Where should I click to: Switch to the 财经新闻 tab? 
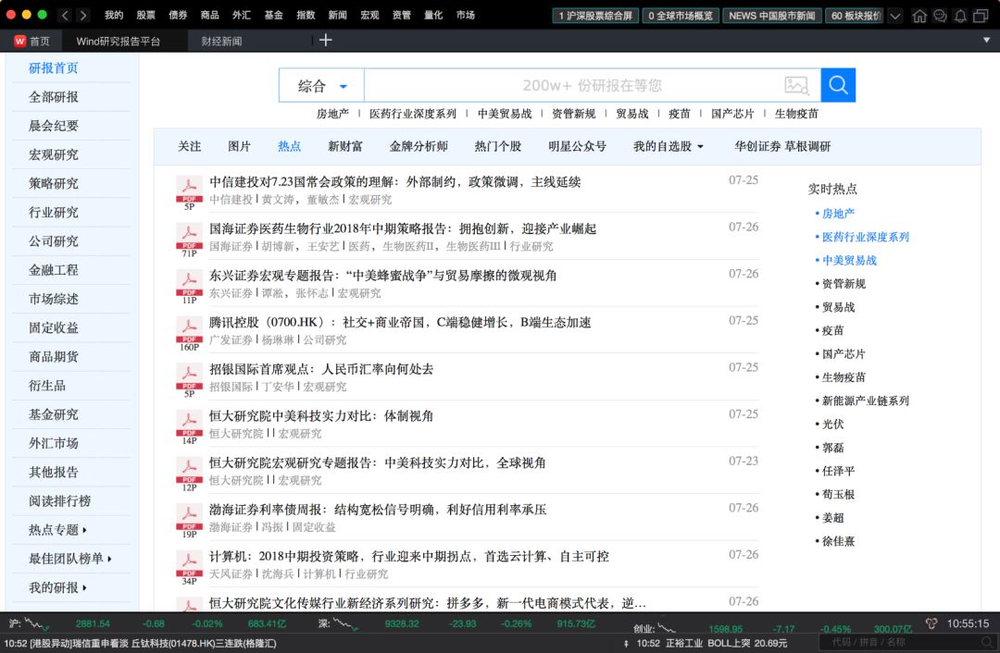click(222, 41)
